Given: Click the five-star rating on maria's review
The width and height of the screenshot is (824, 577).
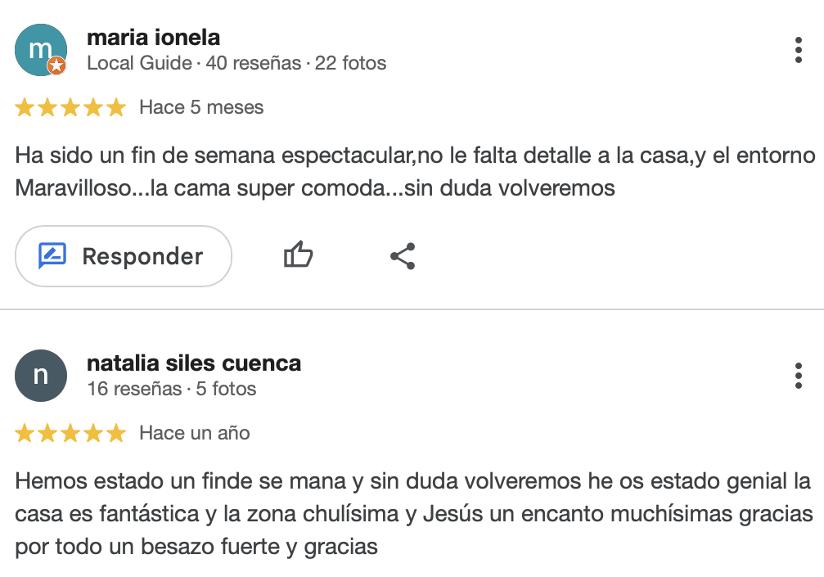Looking at the screenshot, I should coord(70,107).
